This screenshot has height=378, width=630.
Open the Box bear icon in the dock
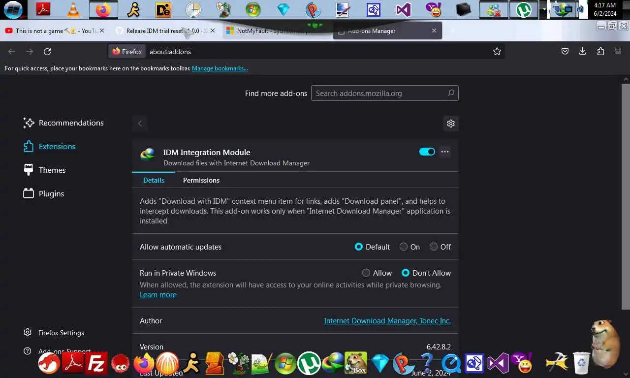356,363
